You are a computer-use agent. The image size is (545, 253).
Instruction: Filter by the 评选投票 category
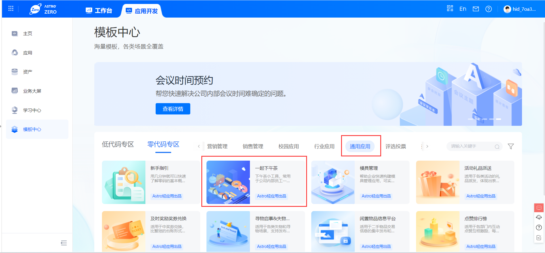396,146
